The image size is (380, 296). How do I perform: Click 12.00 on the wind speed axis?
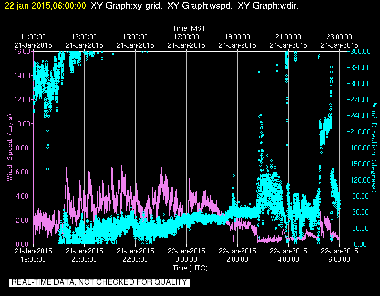coord(23,100)
